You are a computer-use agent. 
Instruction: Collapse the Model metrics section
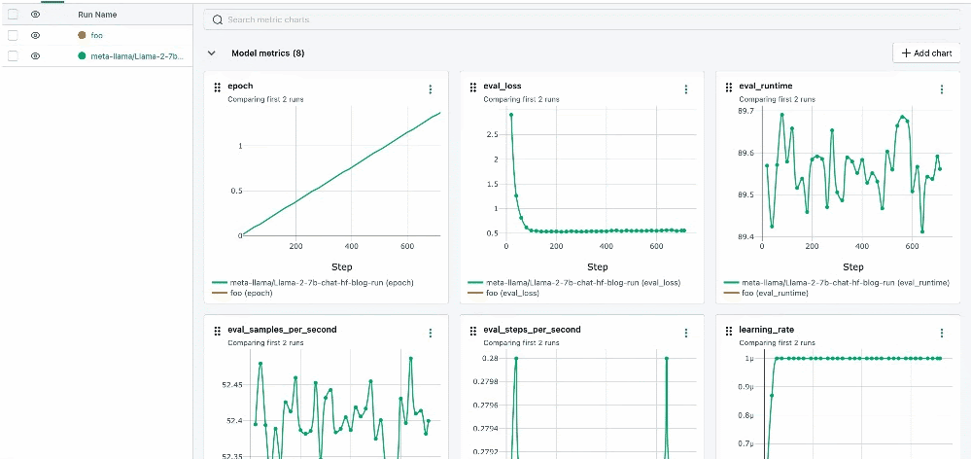point(212,53)
